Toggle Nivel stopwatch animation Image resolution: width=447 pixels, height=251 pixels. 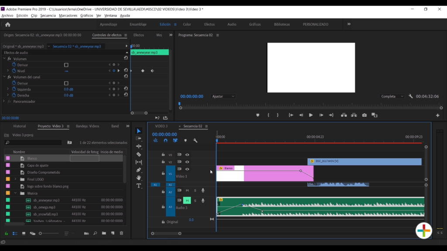14,71
